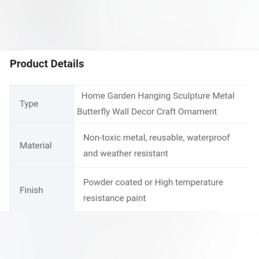Click the word 'resistant' in the Material value
The height and width of the screenshot is (259, 259).
(x=151, y=153)
